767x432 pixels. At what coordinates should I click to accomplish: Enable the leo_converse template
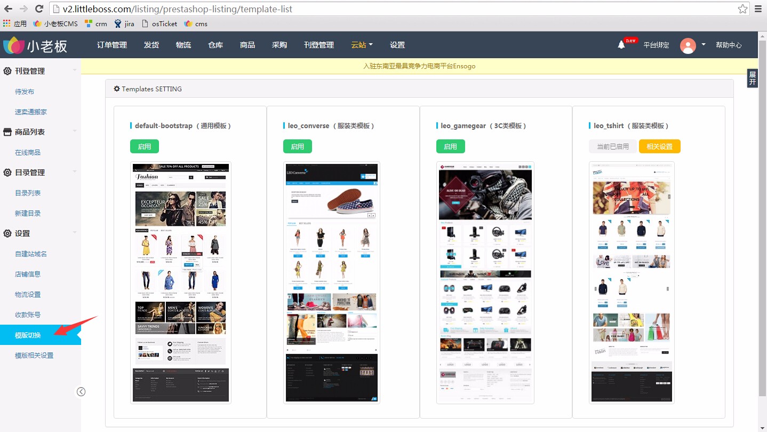[297, 146]
